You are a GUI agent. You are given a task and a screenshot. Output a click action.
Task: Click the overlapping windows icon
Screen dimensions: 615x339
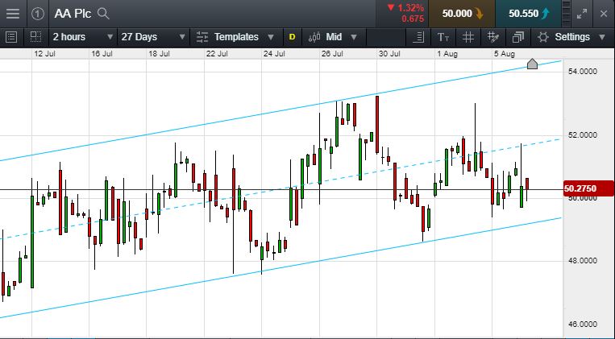(518, 37)
